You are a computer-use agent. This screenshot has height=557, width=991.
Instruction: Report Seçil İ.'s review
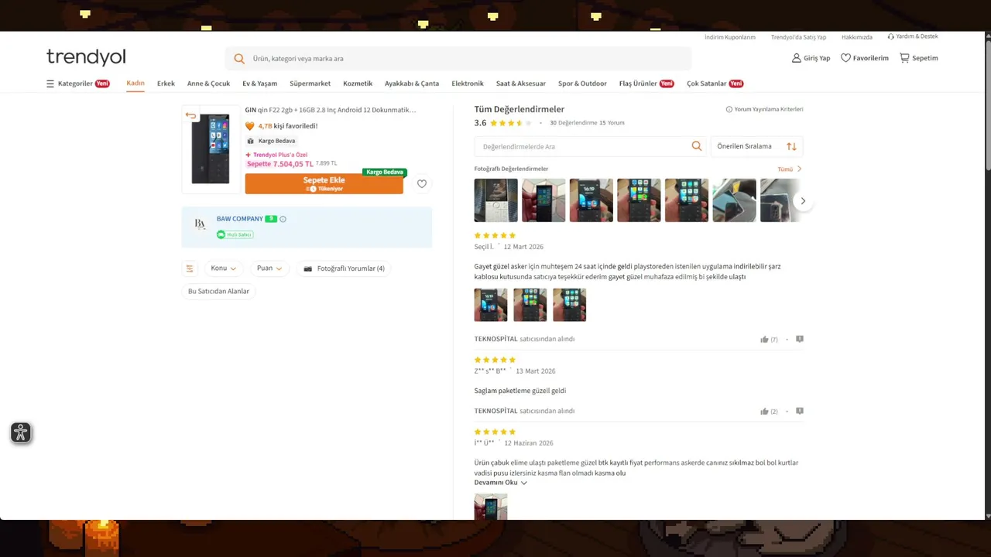(x=800, y=339)
